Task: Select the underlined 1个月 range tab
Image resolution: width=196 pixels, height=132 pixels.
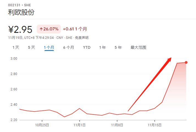Action: point(49,47)
